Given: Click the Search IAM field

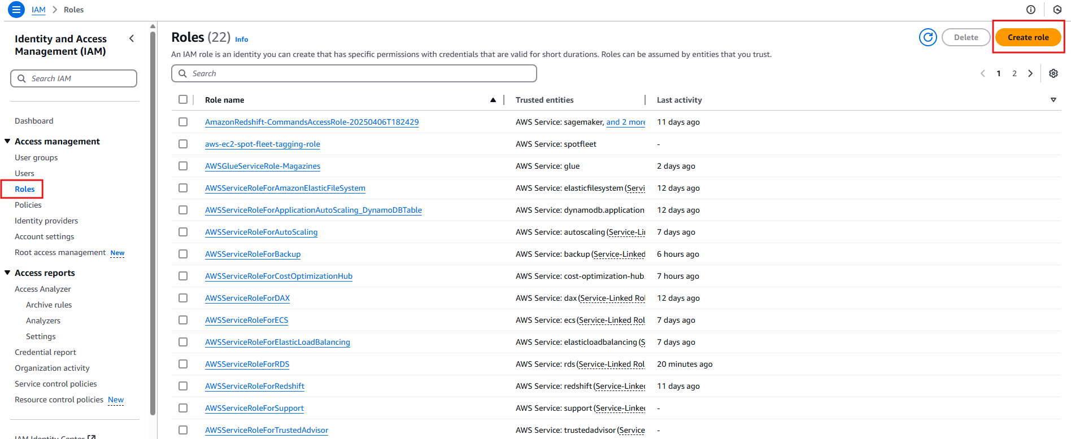Looking at the screenshot, I should pyautogui.click(x=73, y=78).
